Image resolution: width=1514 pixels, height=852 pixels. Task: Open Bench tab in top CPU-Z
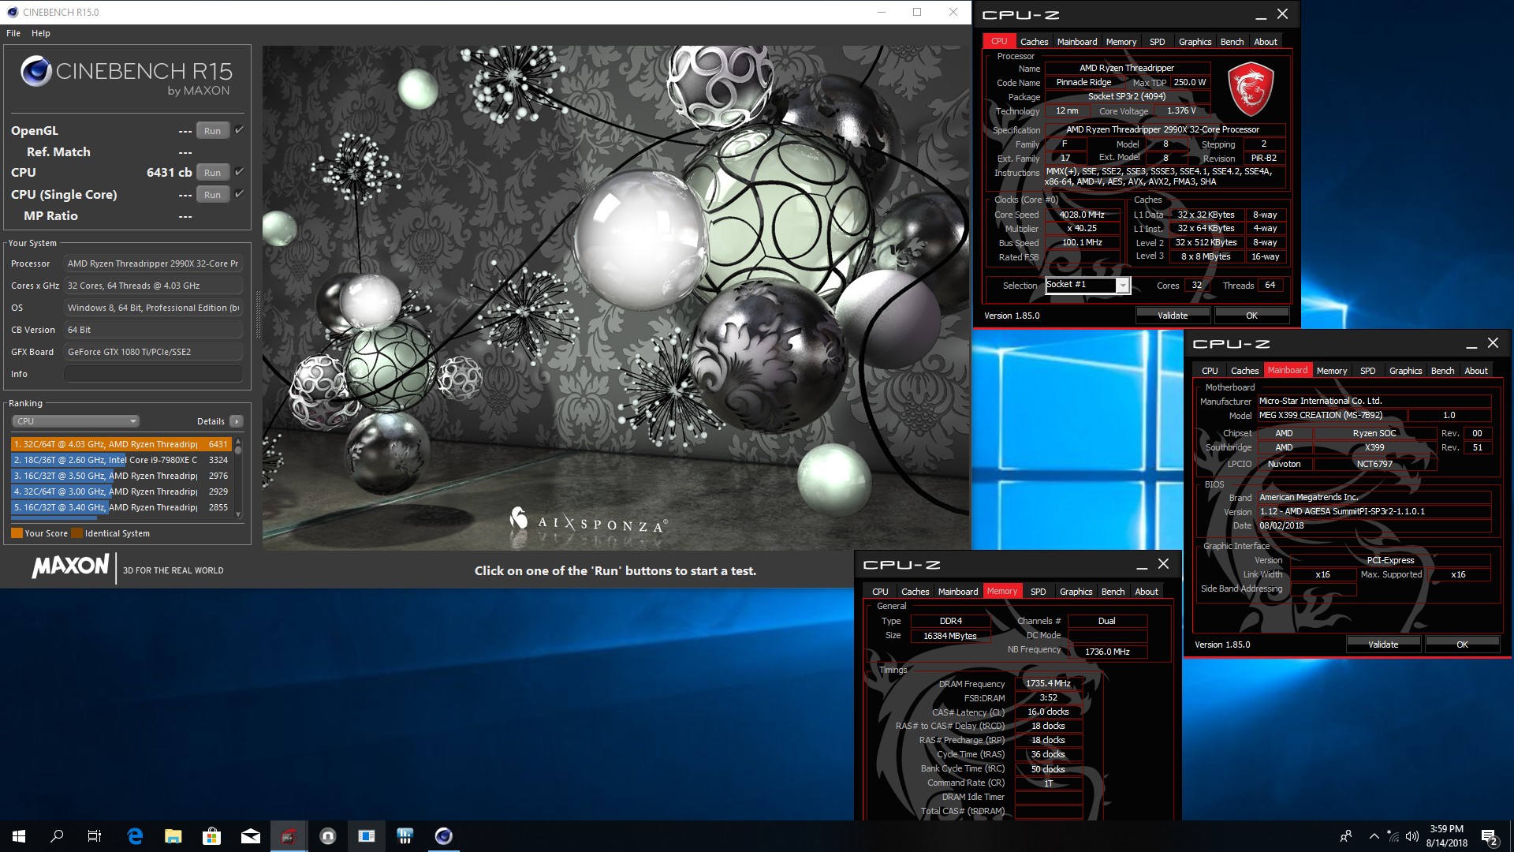tap(1232, 42)
